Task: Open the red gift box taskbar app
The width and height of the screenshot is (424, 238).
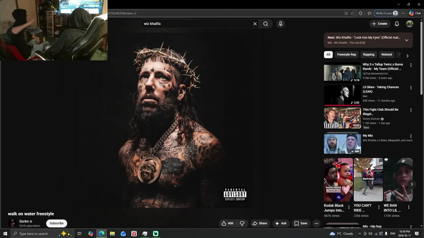Action: (134, 234)
